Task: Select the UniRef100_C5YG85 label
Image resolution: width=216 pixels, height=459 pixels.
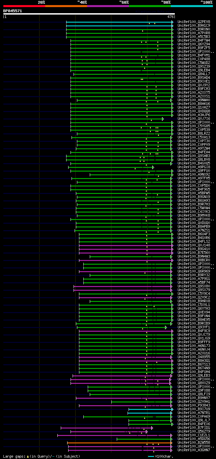Action: [x=194, y=126]
